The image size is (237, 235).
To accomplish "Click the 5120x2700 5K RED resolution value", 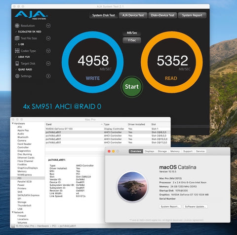I will pos(30,32).
